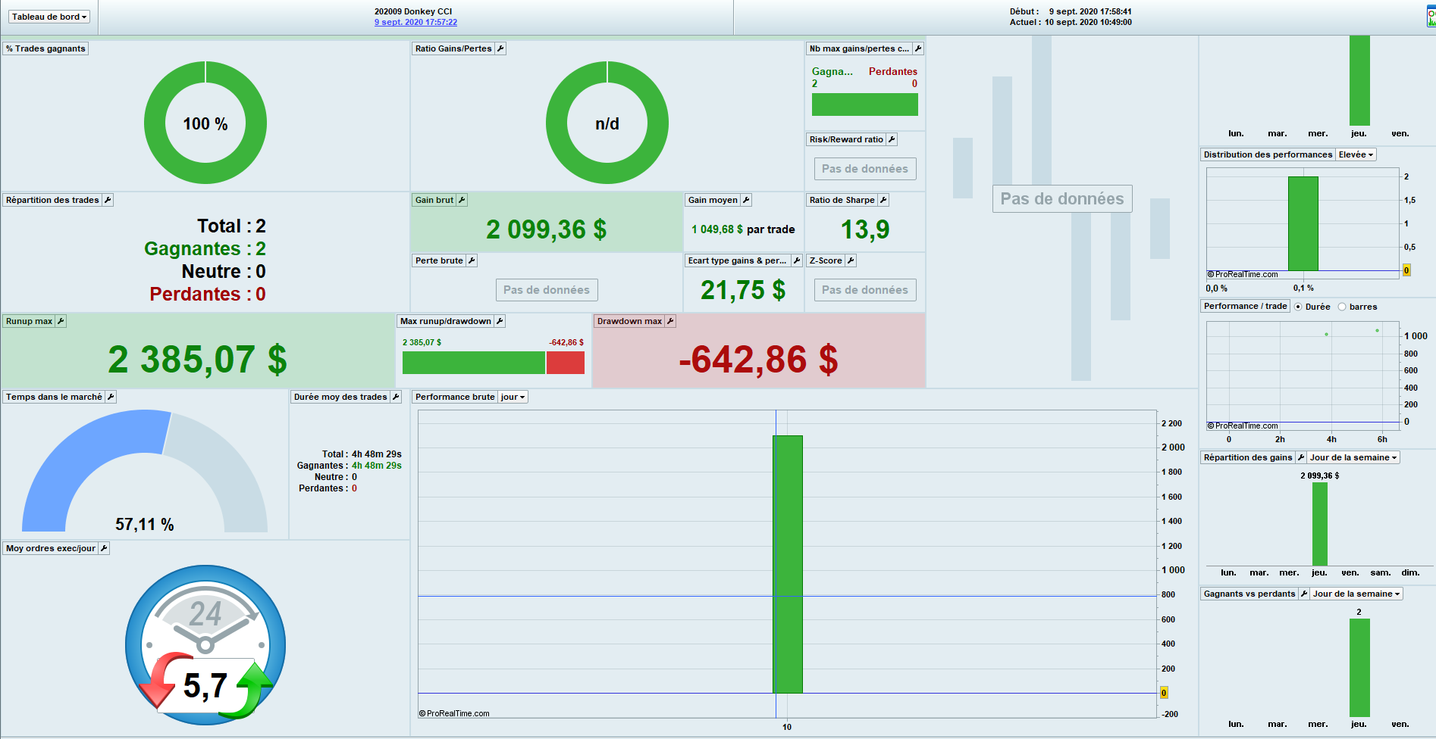
Task: Click wrench icon beside Z-Score
Action: (x=851, y=260)
